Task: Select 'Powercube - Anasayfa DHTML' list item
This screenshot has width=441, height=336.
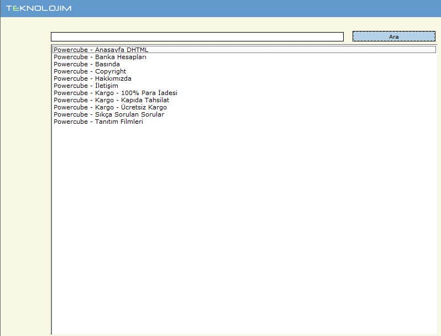Action: click(244, 50)
